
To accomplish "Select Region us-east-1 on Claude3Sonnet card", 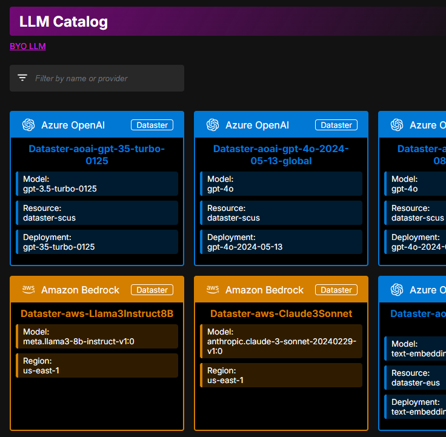I will 281,375.
